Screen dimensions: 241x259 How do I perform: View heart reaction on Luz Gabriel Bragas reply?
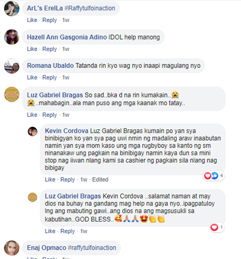[x=217, y=227]
